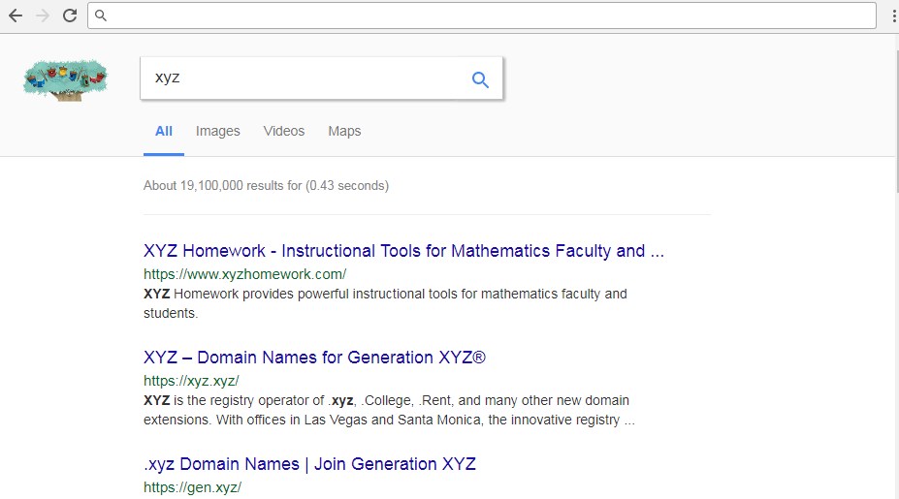Viewport: 899px width, 499px height.
Task: Switch to the Images tab
Action: pos(218,131)
